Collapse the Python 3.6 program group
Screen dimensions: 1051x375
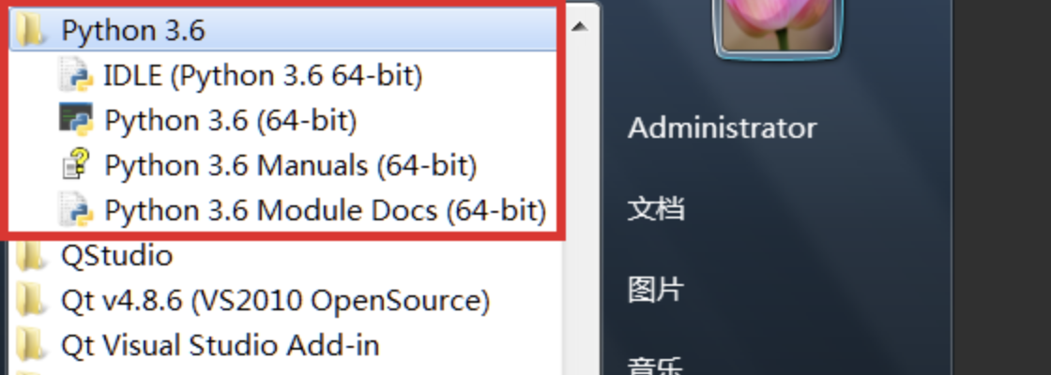(x=132, y=31)
